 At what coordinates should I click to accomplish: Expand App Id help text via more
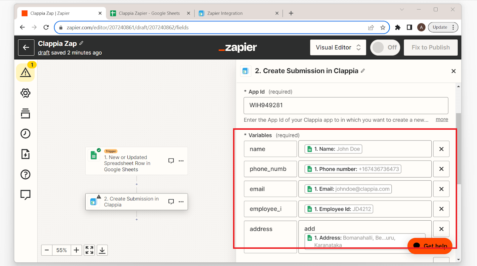(442, 119)
